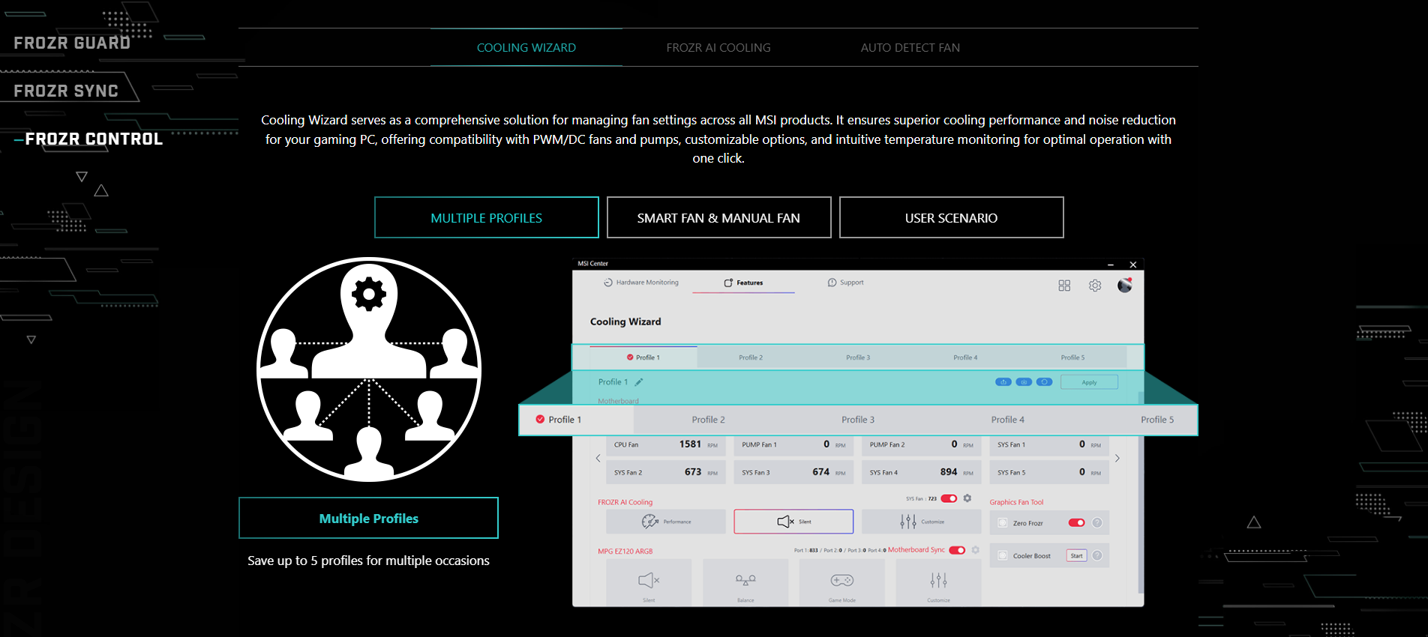This screenshot has height=637, width=1428.
Task: Show more fans with the right chevron
Action: tap(1117, 458)
